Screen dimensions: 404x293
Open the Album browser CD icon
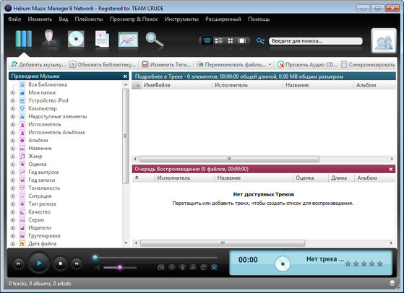coord(76,39)
